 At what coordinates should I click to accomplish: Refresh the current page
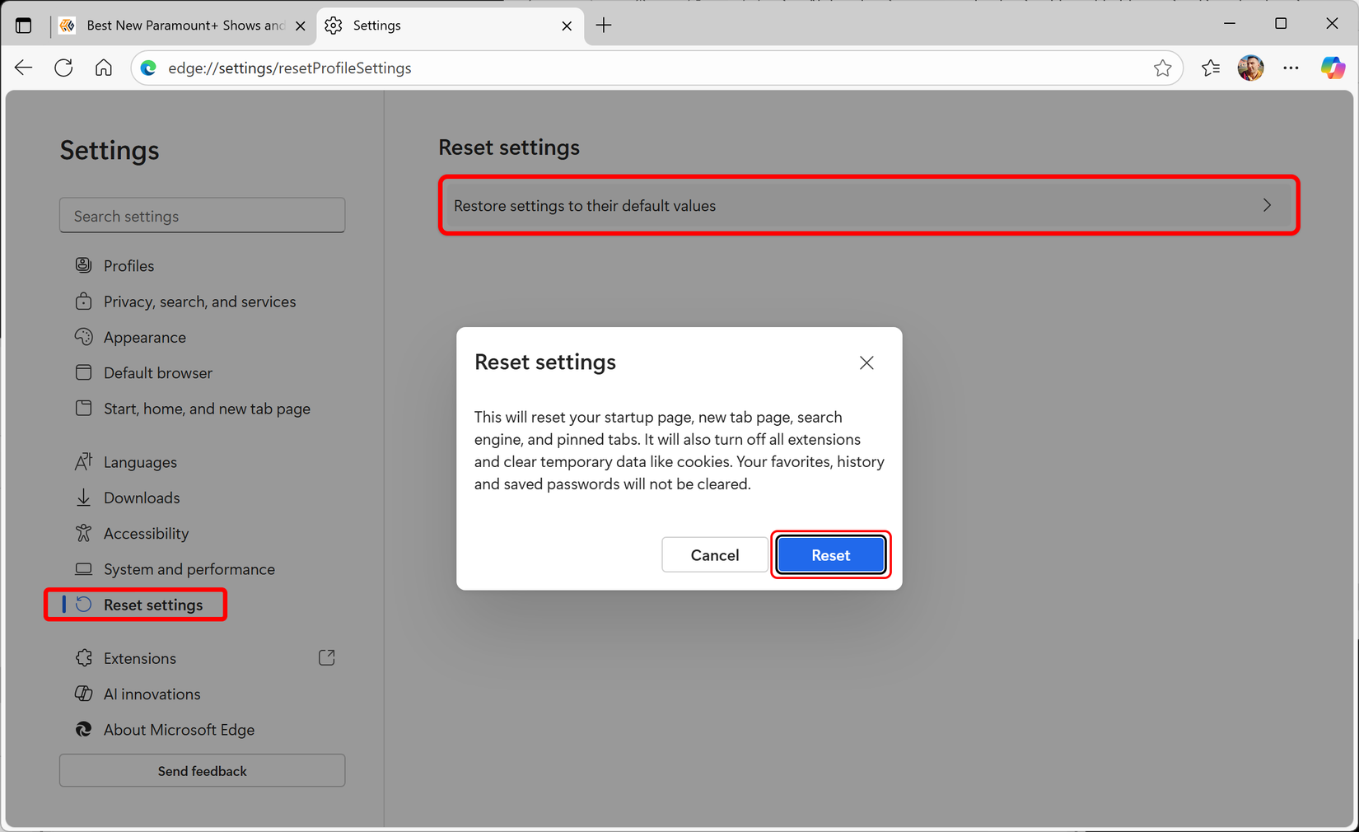click(63, 68)
